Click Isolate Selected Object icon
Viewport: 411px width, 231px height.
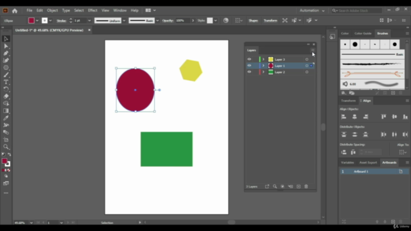point(284,21)
